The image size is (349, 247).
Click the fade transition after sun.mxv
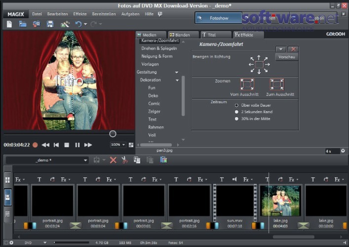258,226
